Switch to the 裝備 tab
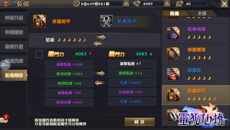The height and width of the screenshot is (130, 230). (175, 13)
